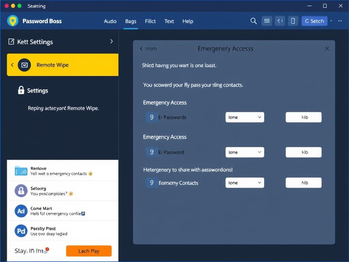Open the Help menu
This screenshot has height=262, width=349.
click(188, 21)
